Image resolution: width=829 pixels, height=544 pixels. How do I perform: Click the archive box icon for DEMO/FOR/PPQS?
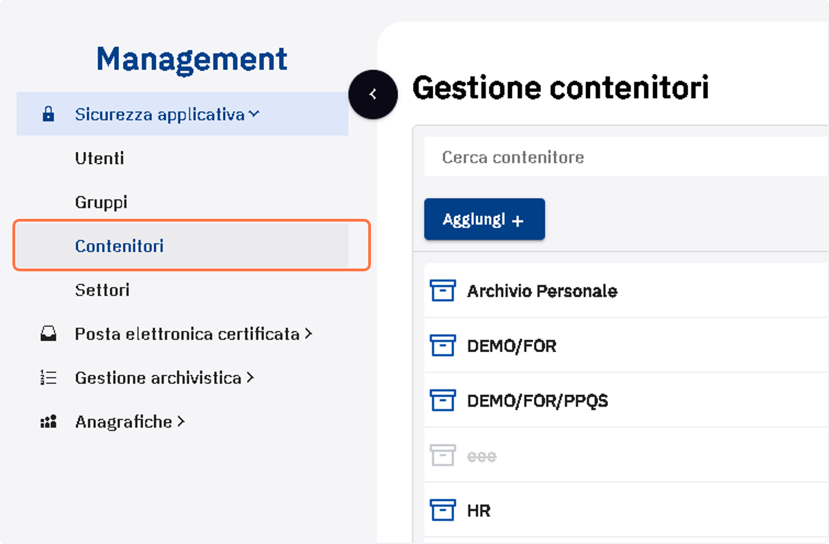(x=442, y=400)
